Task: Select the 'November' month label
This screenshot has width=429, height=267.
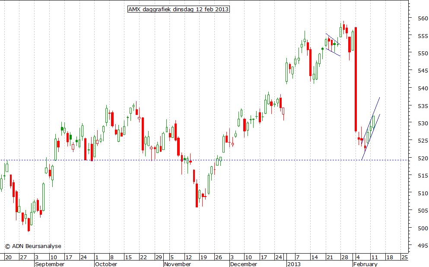Action: pos(178,264)
